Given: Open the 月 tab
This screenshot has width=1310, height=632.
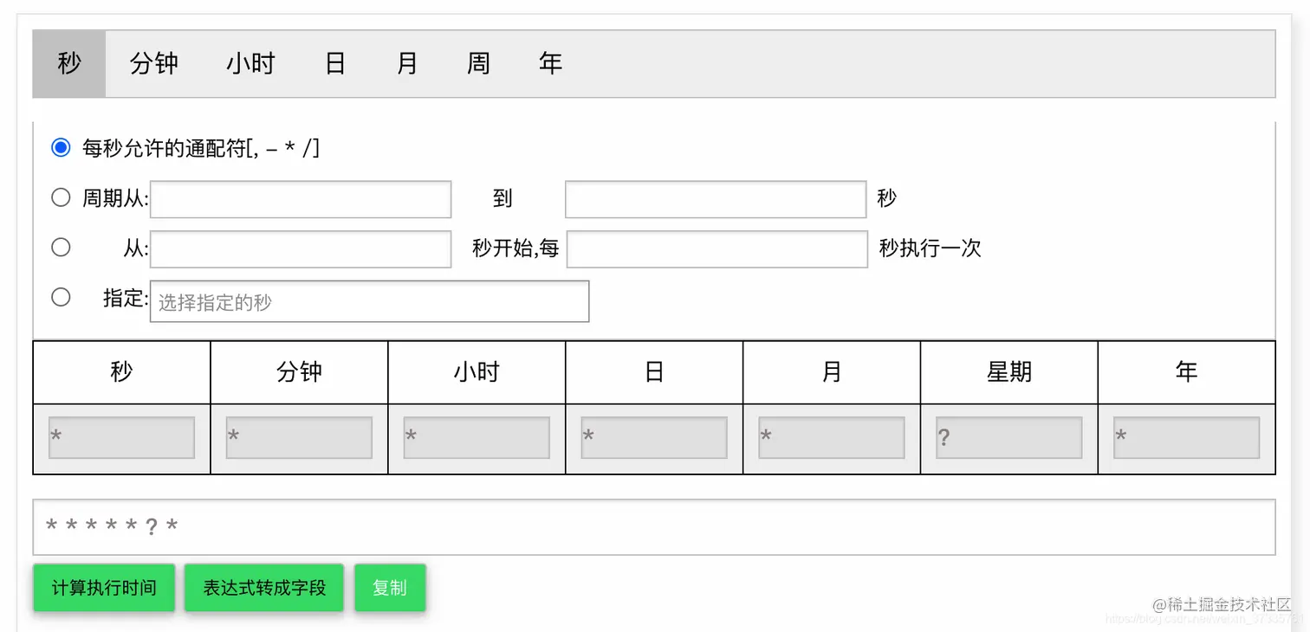Looking at the screenshot, I should (406, 62).
